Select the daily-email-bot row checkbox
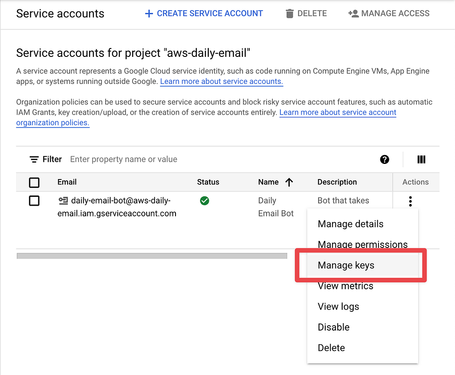455x375 pixels. point(34,200)
